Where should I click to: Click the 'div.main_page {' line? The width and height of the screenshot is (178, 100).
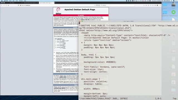click(x=91, y=79)
